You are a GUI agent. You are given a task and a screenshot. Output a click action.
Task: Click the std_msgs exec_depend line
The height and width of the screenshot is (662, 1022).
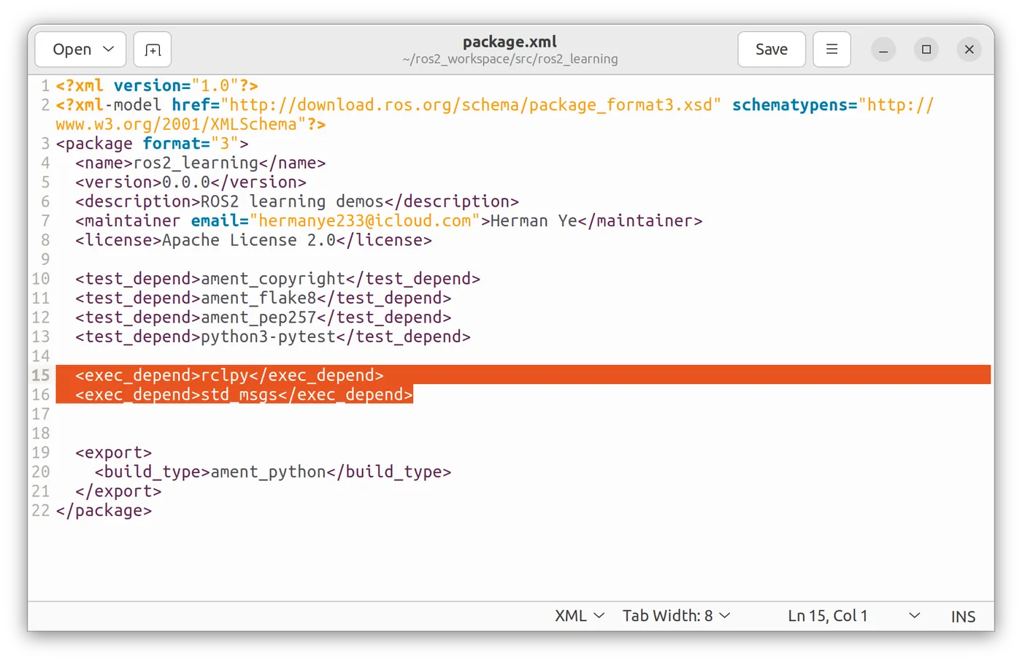click(x=244, y=395)
